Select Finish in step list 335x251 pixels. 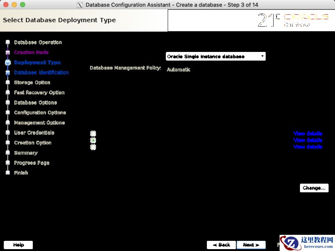(21, 173)
